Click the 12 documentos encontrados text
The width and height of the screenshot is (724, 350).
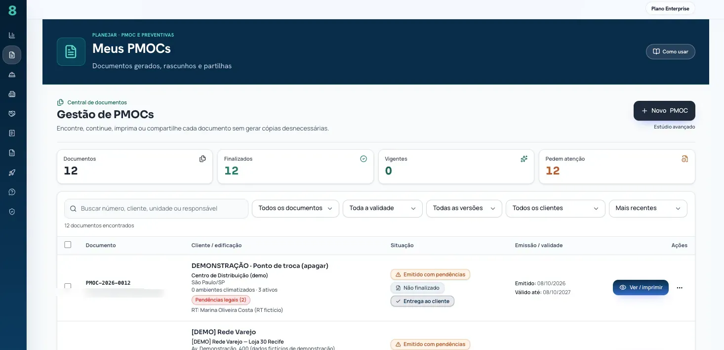tap(99, 225)
